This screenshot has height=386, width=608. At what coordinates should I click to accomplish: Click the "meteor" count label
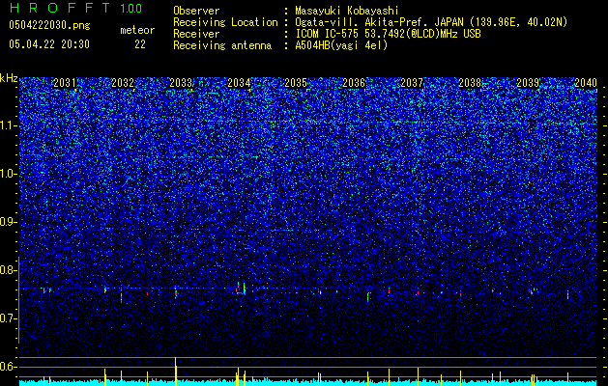[x=137, y=30]
